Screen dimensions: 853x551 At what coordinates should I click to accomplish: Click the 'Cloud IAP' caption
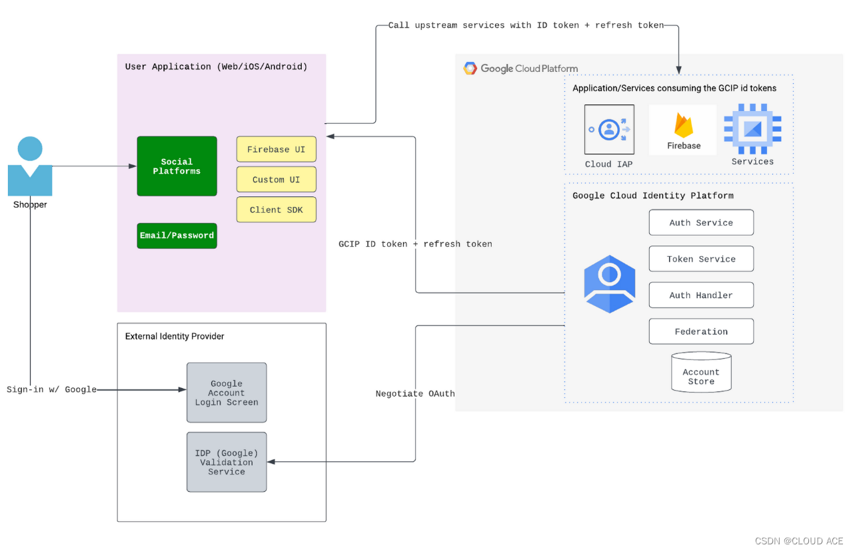coord(609,164)
